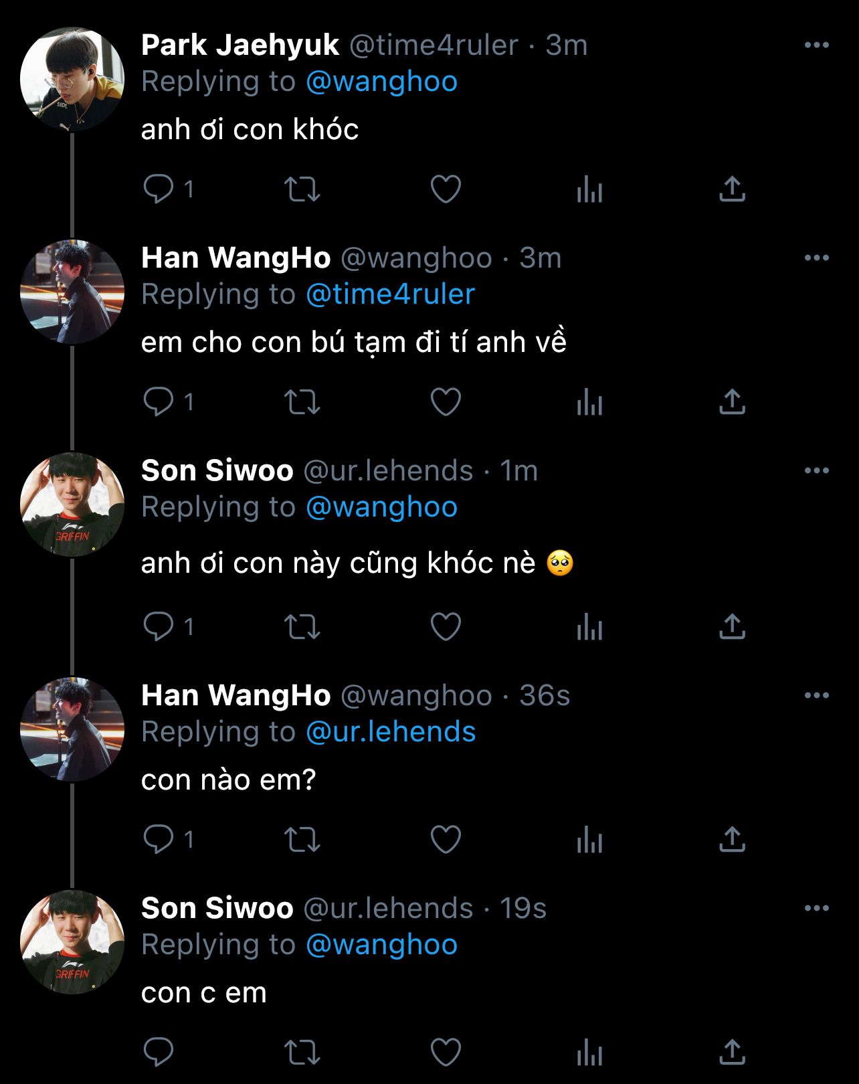The image size is (859, 1084).
Task: Open more options on "con c em" tweet
Action: click(816, 909)
